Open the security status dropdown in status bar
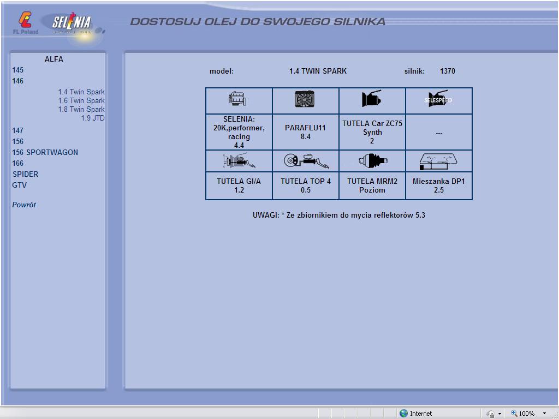 (x=499, y=414)
